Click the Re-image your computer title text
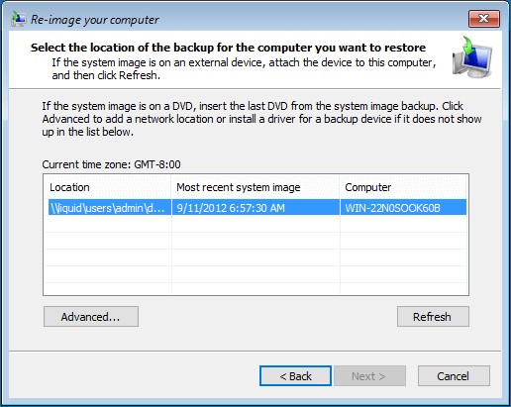The image size is (511, 407). coord(95,20)
